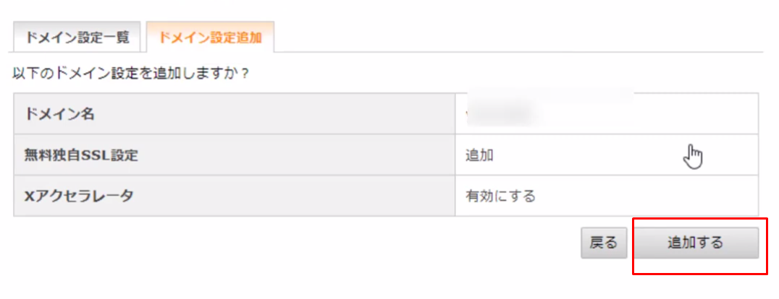Switch to the ドメイン設定一覧 tab
The image size is (779, 299).
(x=77, y=37)
